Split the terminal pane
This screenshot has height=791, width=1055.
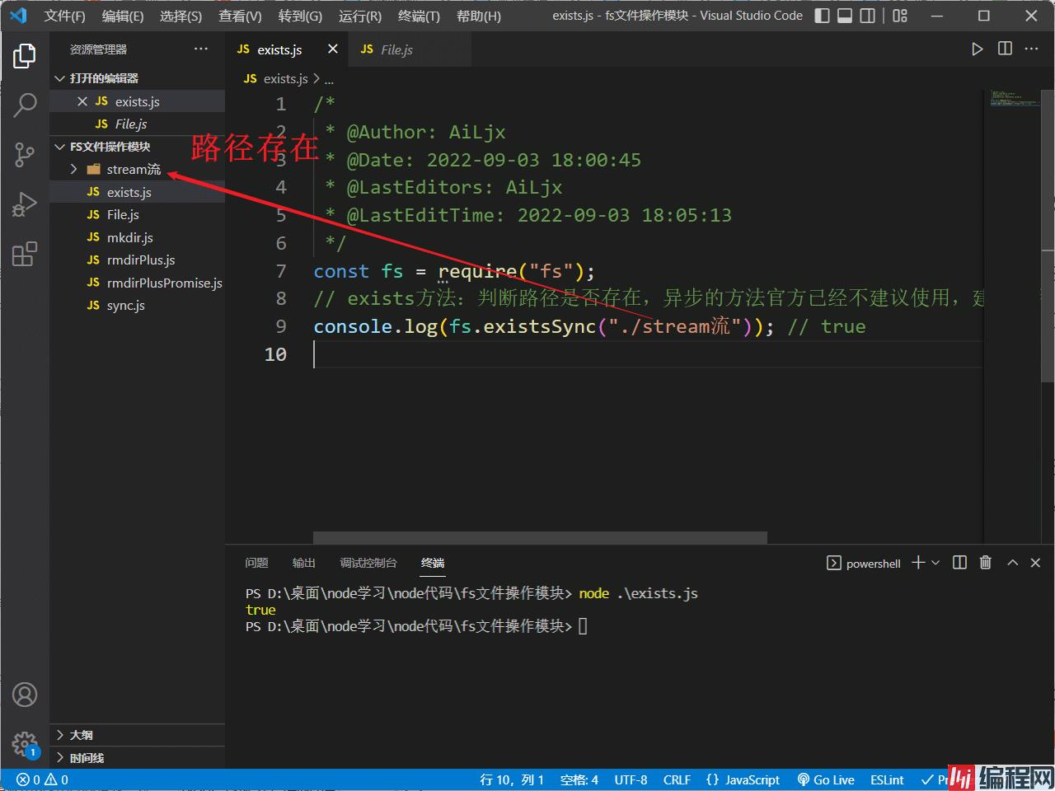pyautogui.click(x=959, y=563)
